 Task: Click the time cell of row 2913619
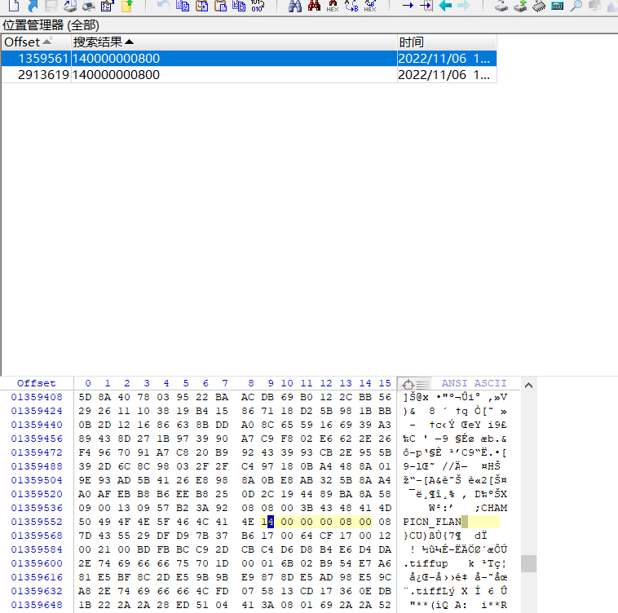[447, 74]
